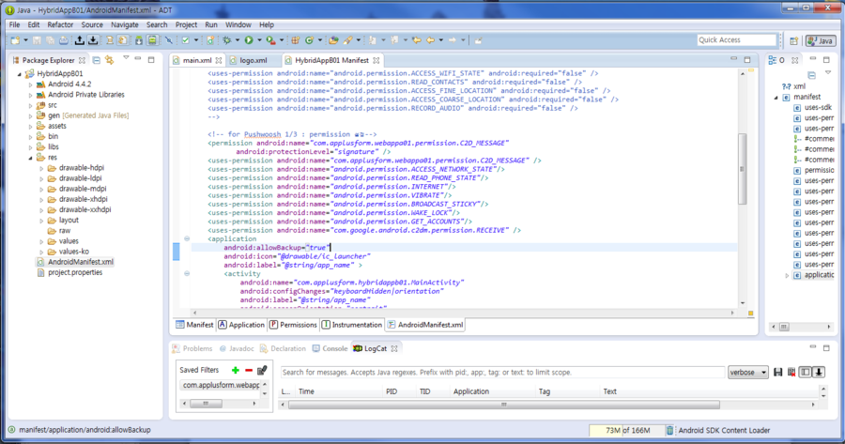Screen dimensions: 845x444
Task: Delete the selected LogCat filter
Action: [249, 370]
